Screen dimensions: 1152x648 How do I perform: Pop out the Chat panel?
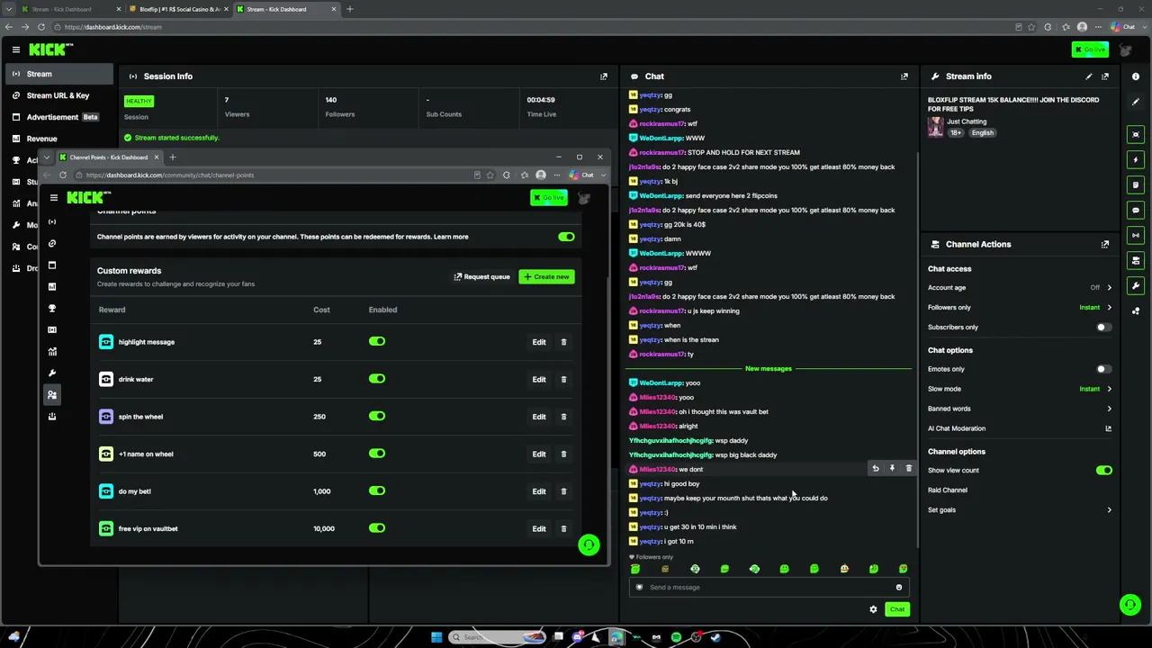904,76
